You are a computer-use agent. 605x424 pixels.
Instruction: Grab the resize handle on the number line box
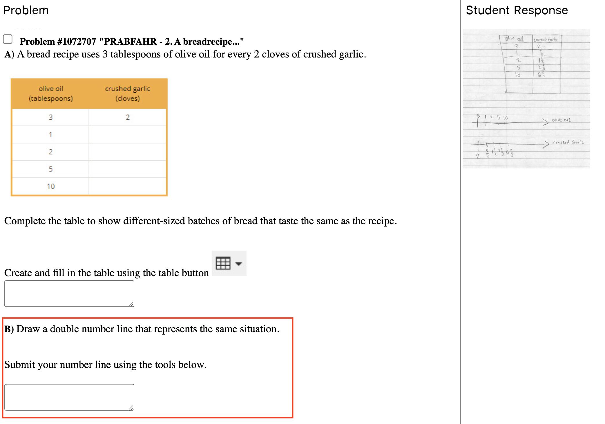click(x=131, y=408)
